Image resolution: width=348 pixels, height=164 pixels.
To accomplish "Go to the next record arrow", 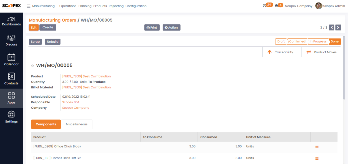I will click(x=338, y=27).
